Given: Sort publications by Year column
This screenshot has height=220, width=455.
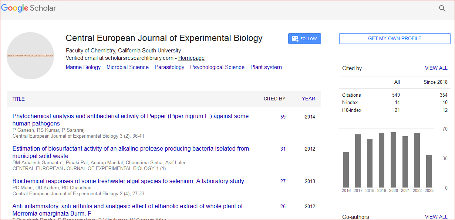Looking at the screenshot, I should pyautogui.click(x=309, y=99).
